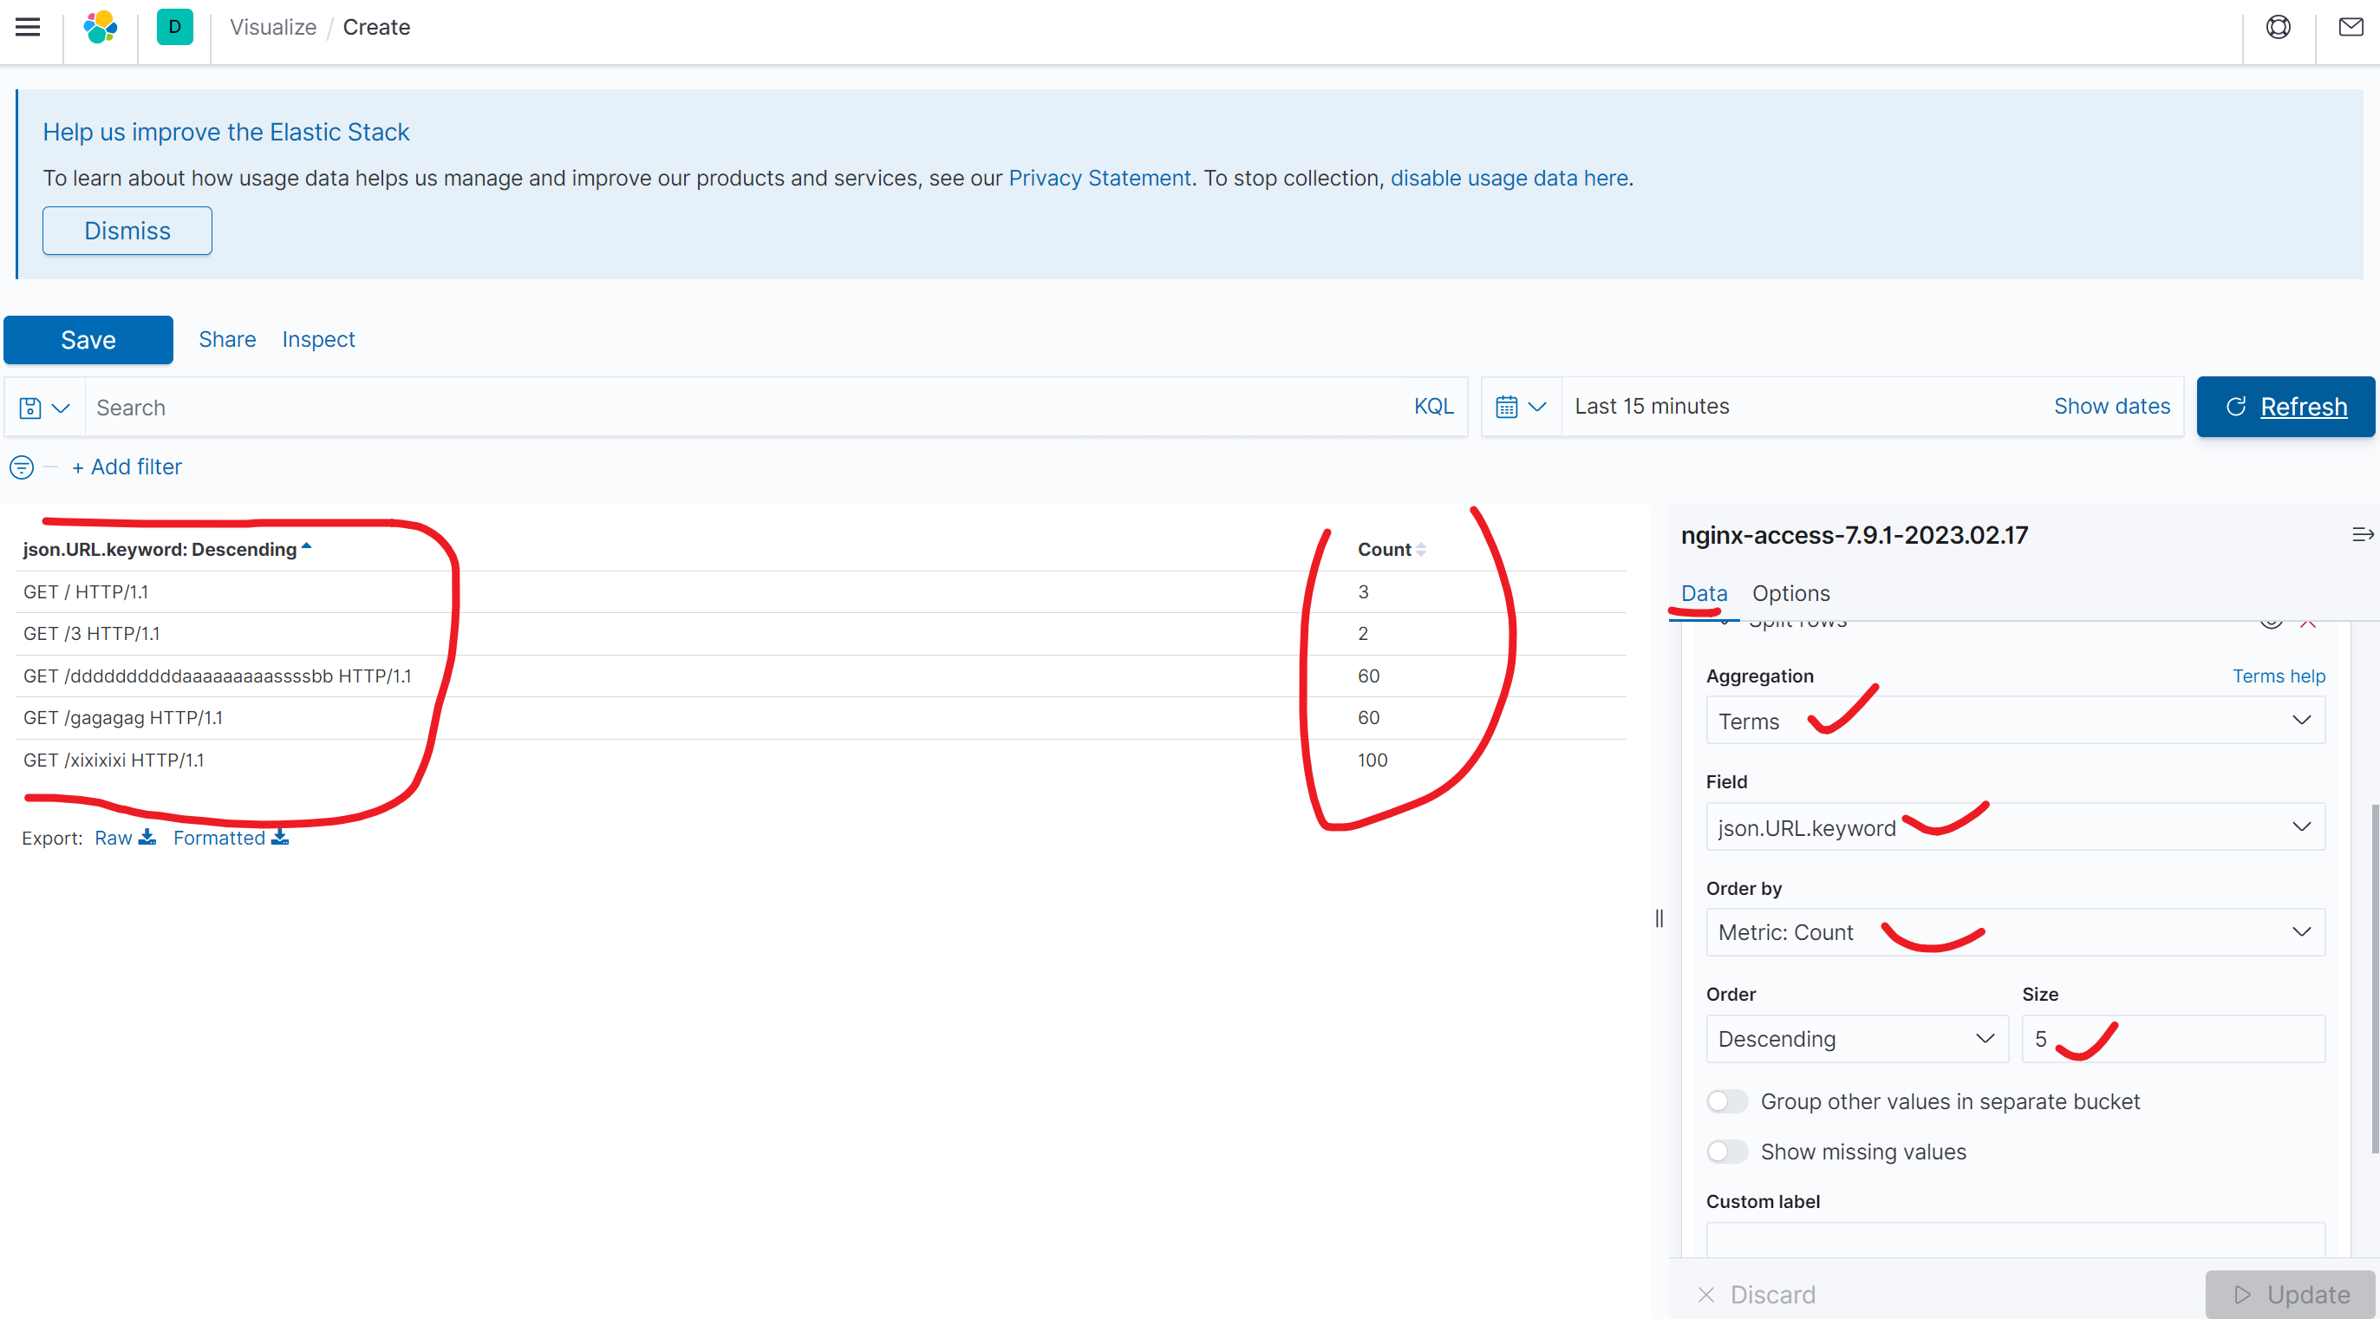2380x1319 pixels.
Task: Click the Elastic logo icon
Action: click(100, 27)
